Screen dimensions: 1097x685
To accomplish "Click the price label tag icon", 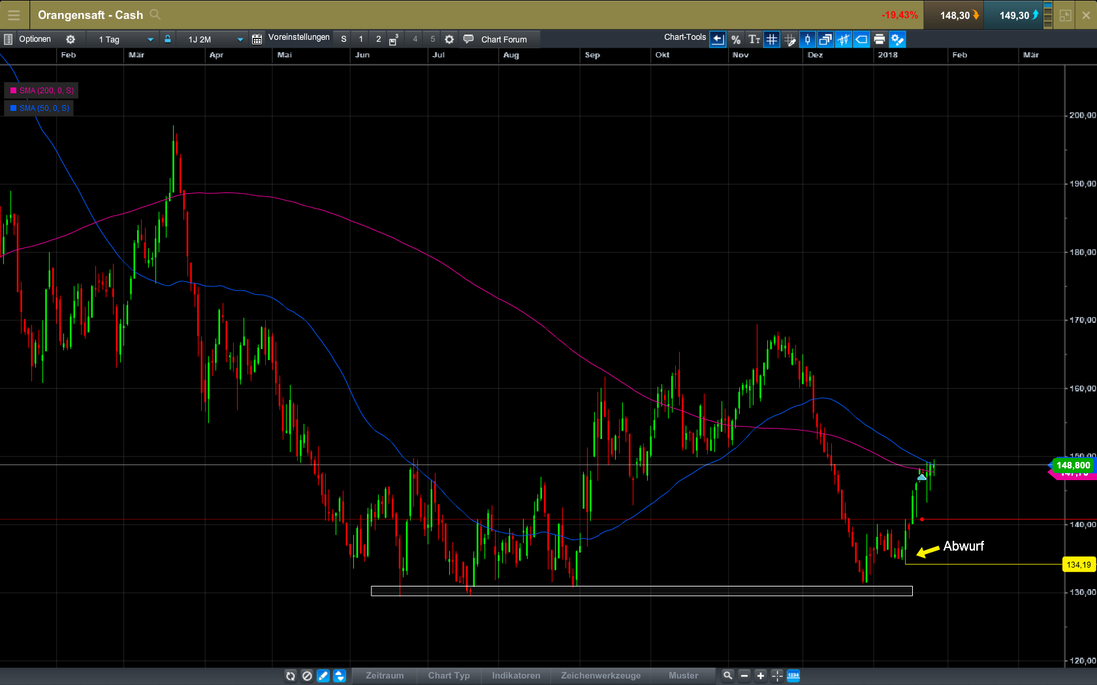I will (861, 39).
